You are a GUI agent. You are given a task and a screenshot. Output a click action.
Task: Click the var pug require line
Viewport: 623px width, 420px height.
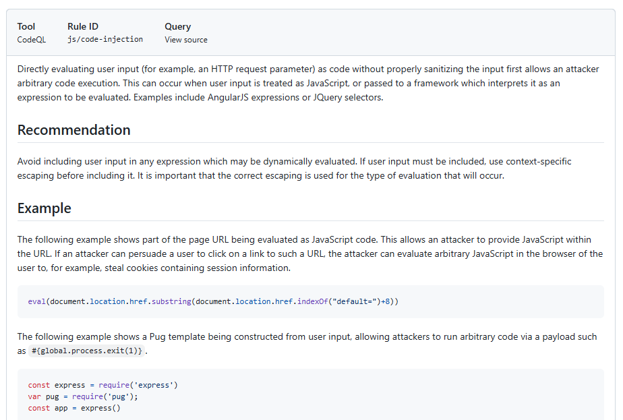[x=83, y=396]
